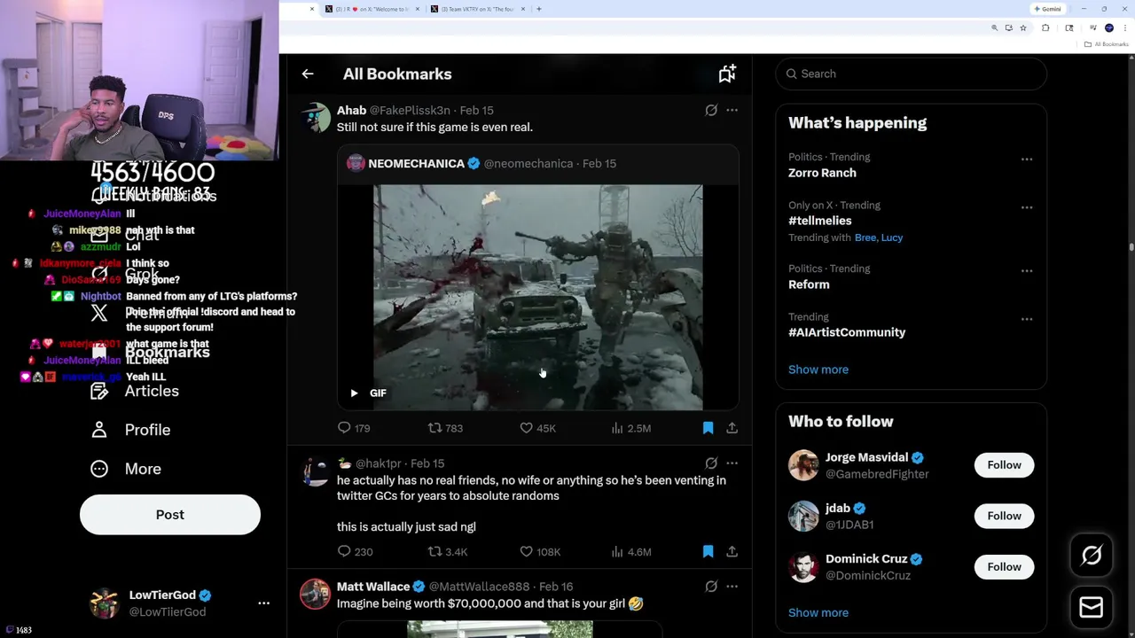Screen dimensions: 1135x638
Task: Open more options on Matt Wallace post
Action: point(732,587)
